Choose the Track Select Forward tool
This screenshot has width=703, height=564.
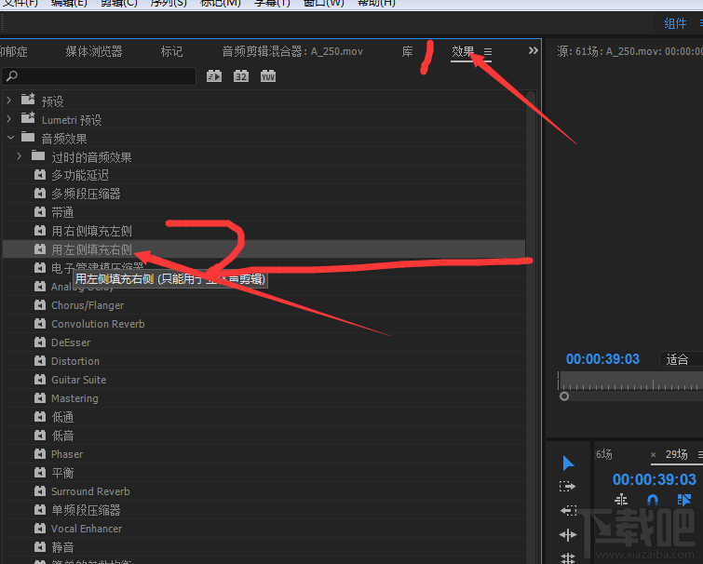click(x=567, y=487)
